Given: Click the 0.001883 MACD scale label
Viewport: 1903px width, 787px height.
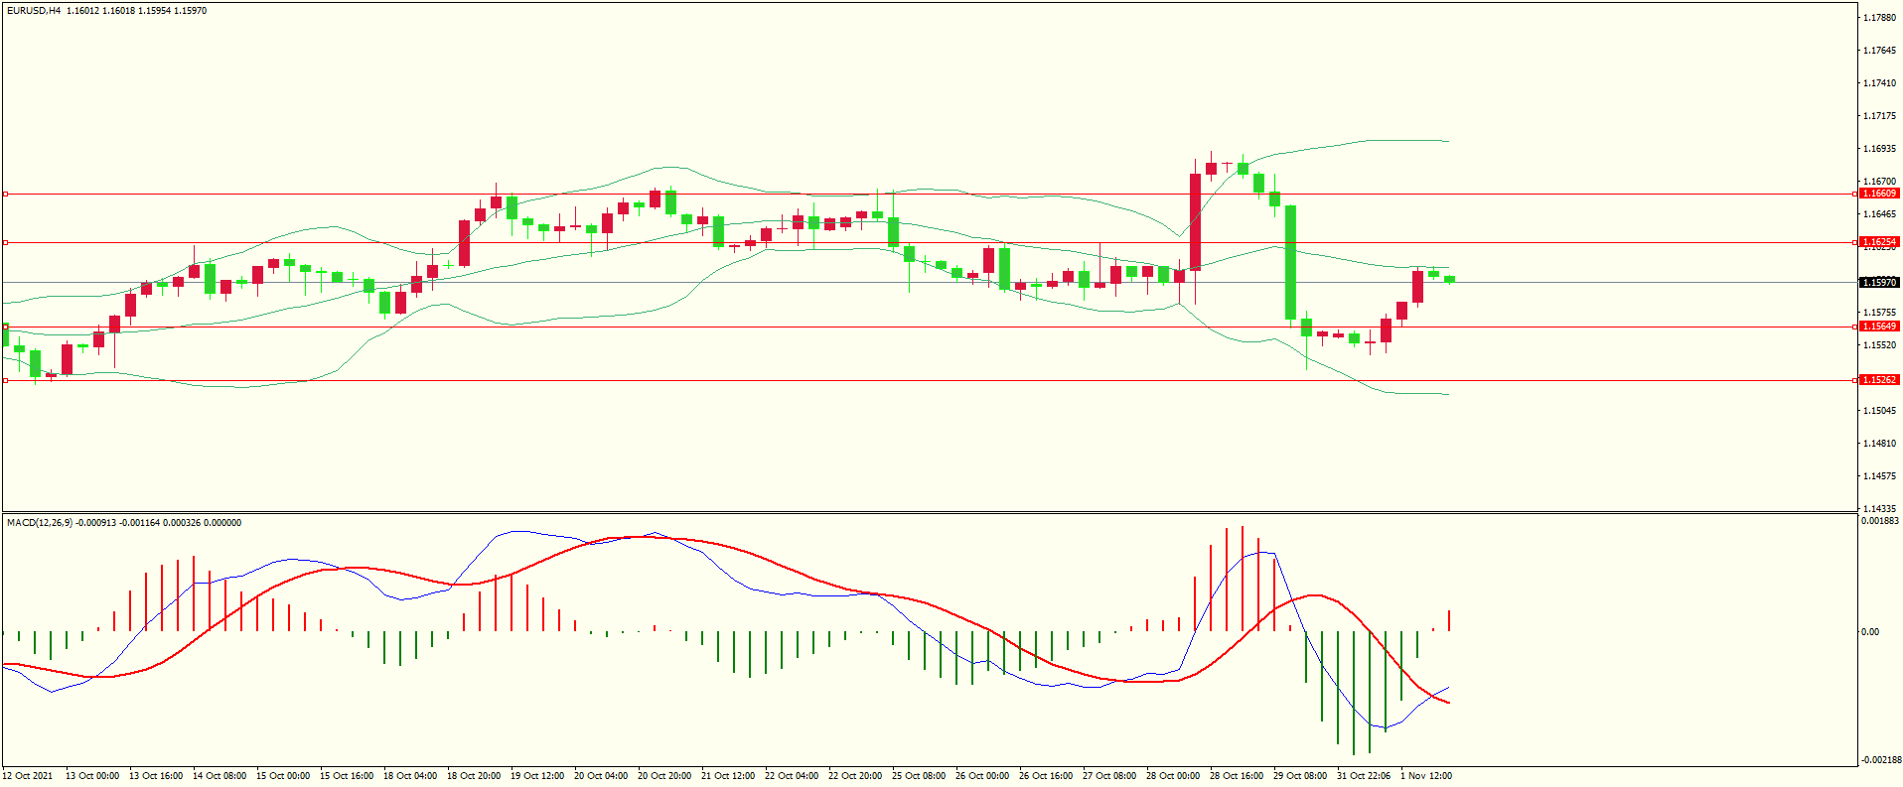Looking at the screenshot, I should tap(1880, 521).
